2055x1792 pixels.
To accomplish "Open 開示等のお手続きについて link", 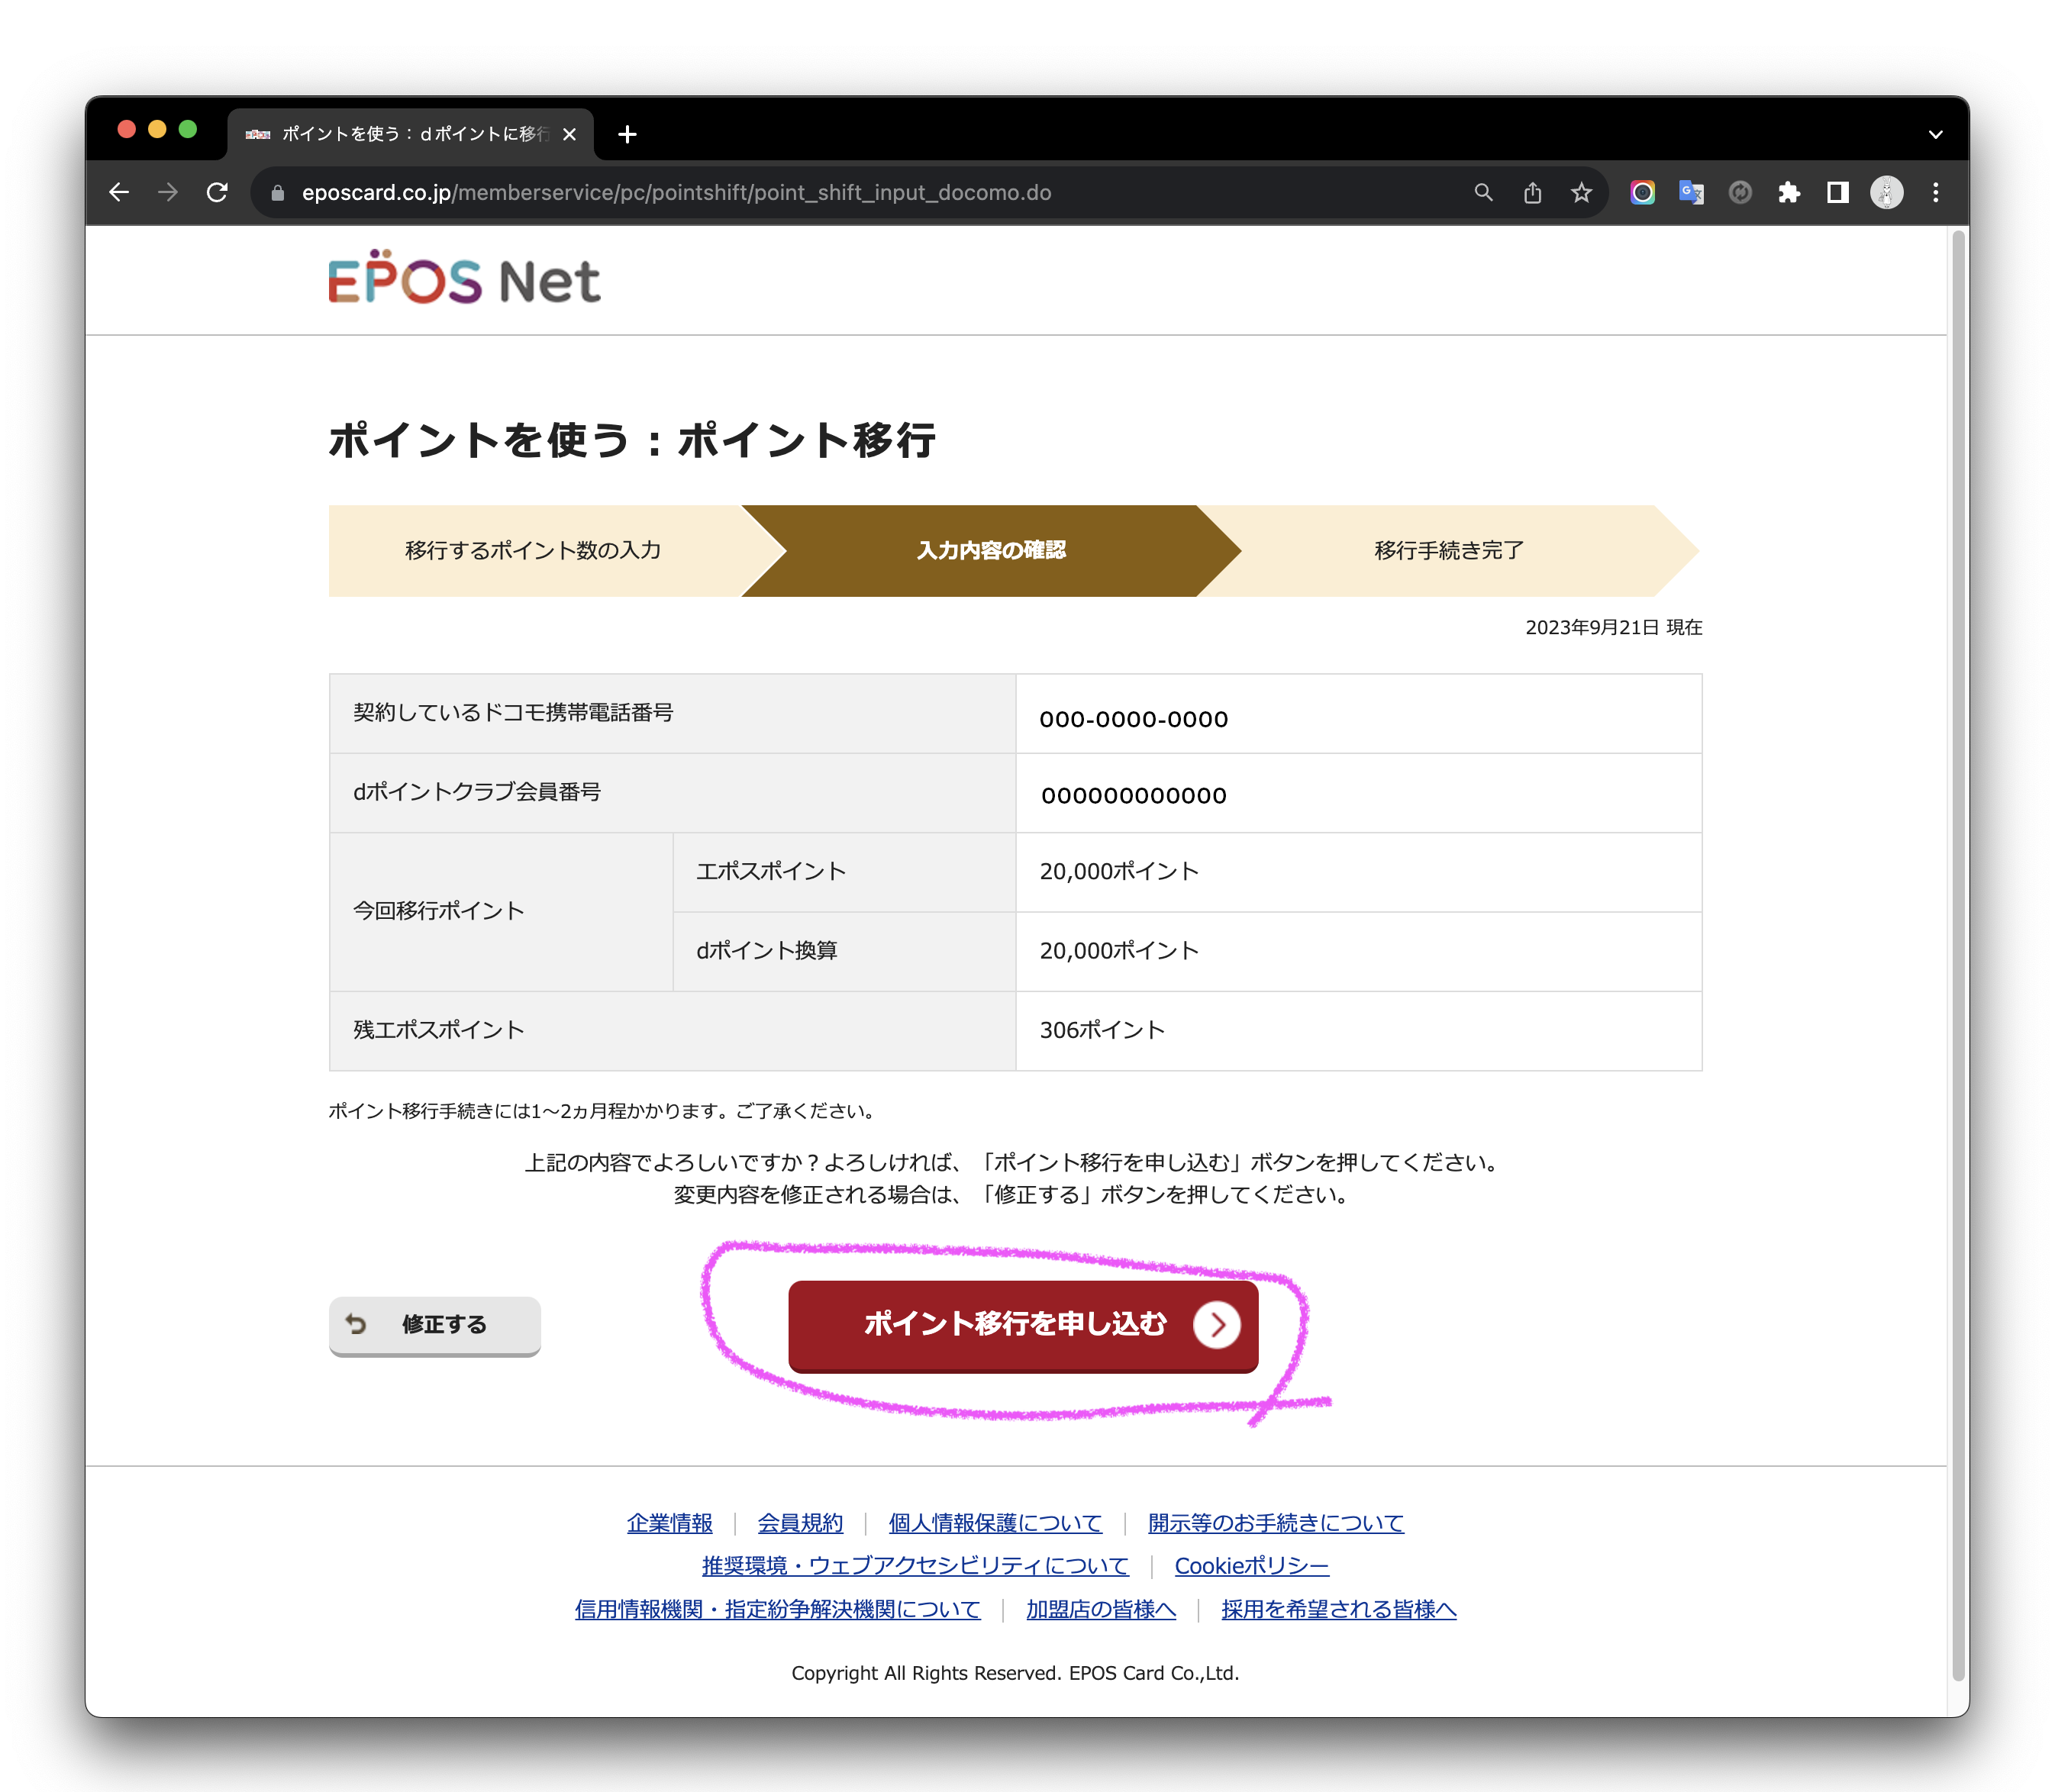I will (1275, 1523).
